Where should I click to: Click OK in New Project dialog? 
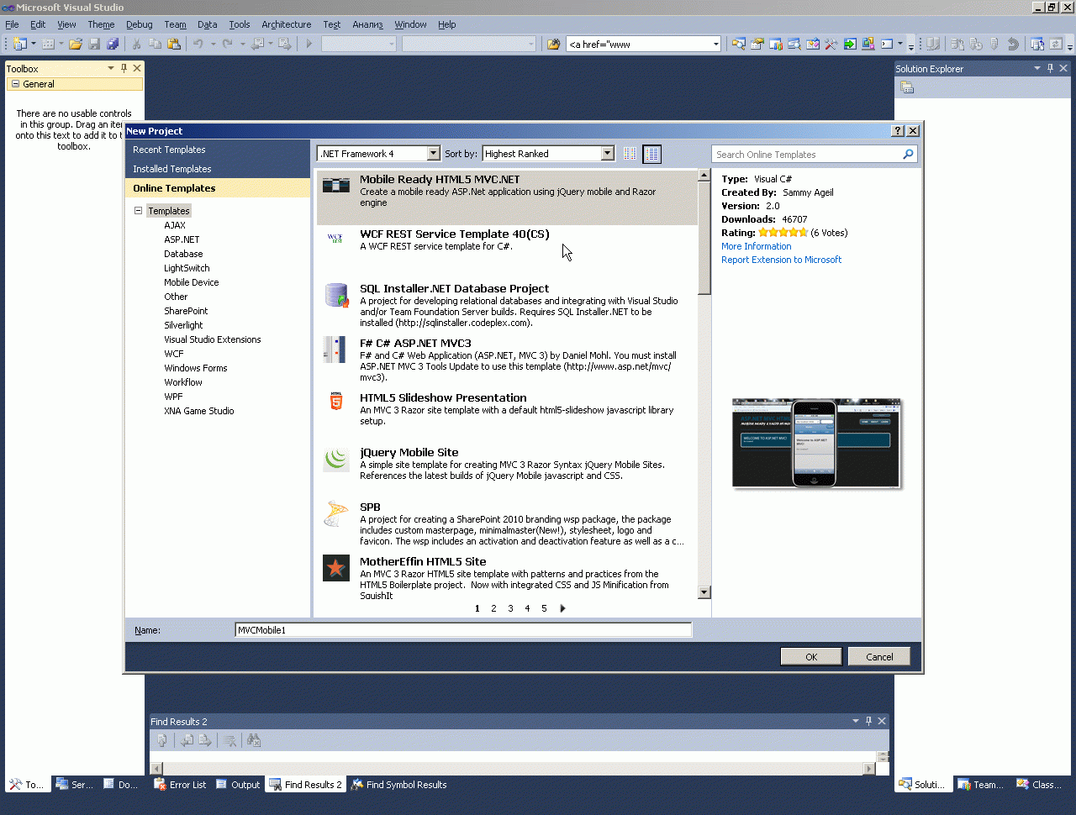coord(811,657)
